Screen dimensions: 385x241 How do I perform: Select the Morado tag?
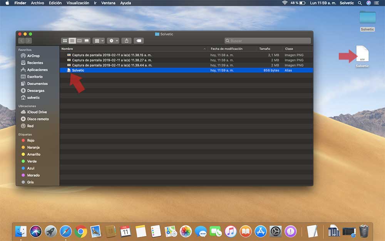(30, 175)
